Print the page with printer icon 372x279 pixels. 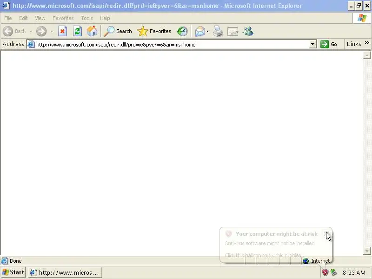click(218, 31)
